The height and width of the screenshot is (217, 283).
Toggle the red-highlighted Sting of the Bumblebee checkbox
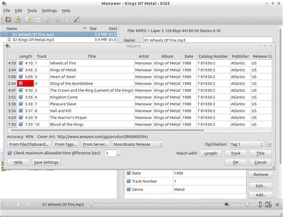point(21,84)
